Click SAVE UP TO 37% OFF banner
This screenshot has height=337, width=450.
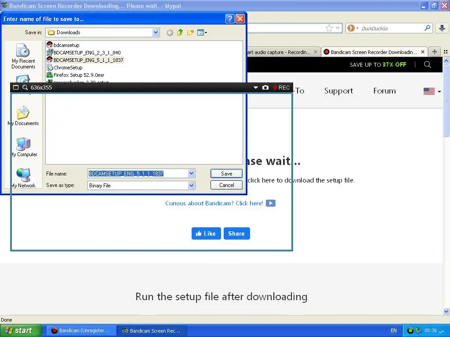click(x=378, y=65)
